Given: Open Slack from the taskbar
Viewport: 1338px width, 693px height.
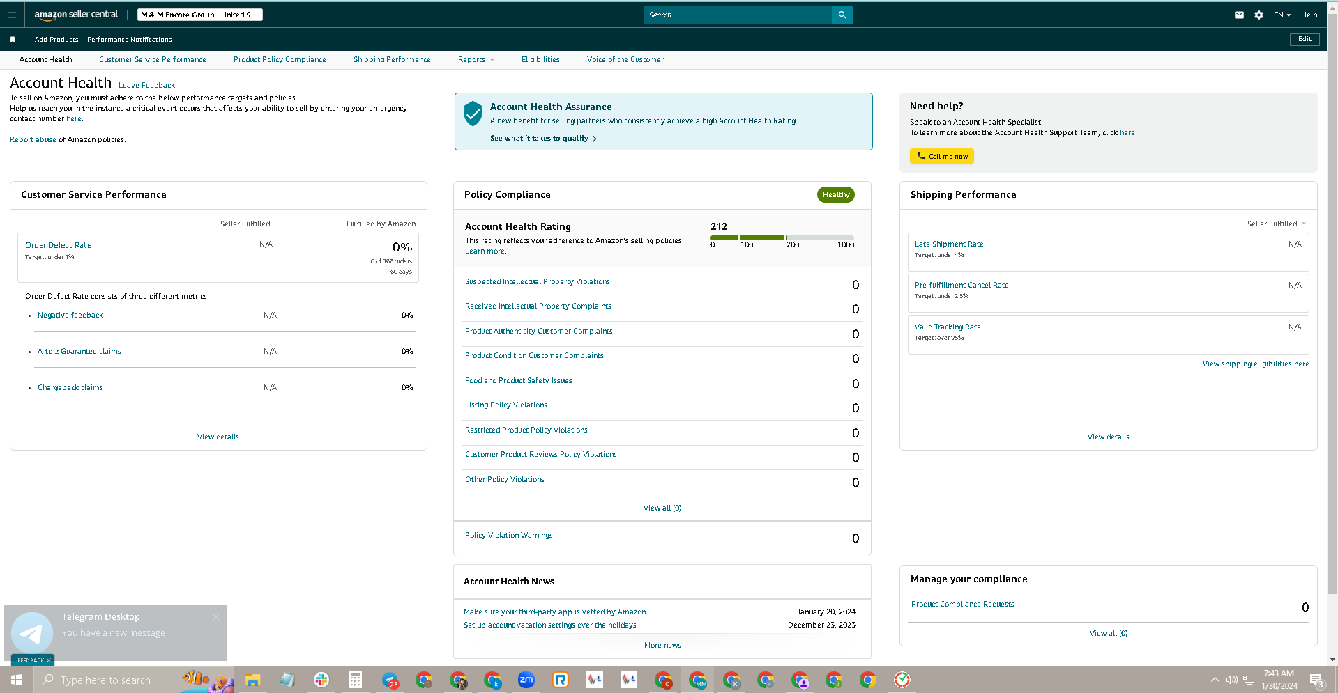Looking at the screenshot, I should coord(321,680).
